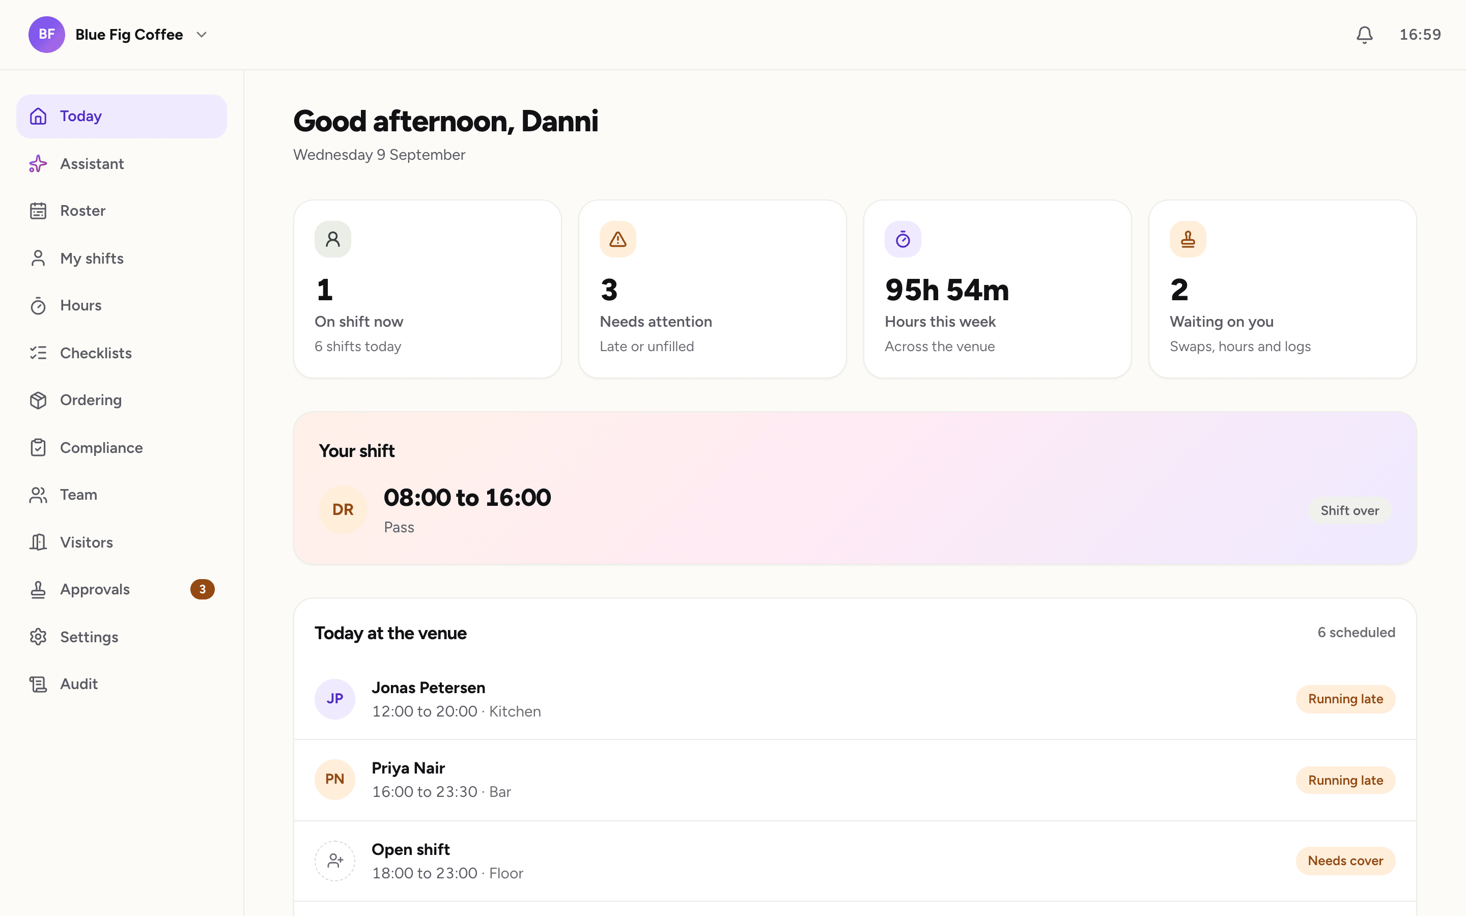Click the stamp icon on Waiting on you card
The height and width of the screenshot is (916, 1466).
(x=1188, y=239)
